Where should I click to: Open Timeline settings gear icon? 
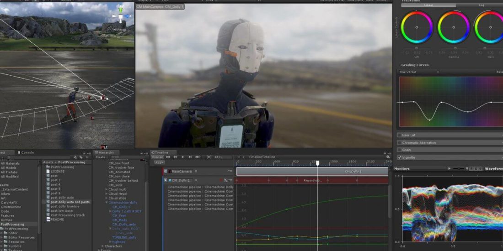388,157
